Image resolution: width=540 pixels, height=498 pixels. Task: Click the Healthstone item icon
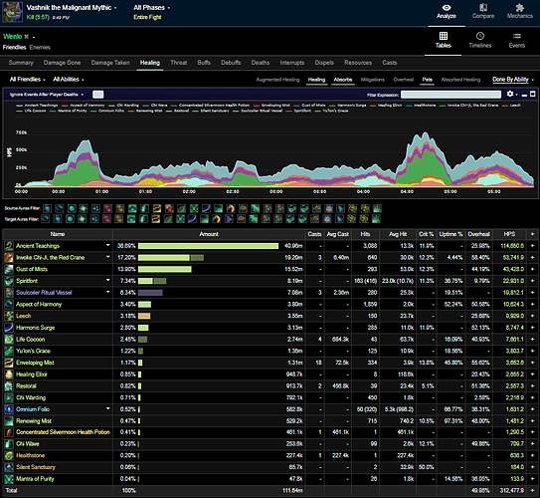pyautogui.click(x=9, y=455)
